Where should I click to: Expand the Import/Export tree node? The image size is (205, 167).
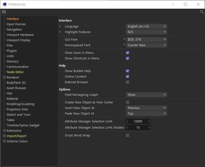[4, 136]
